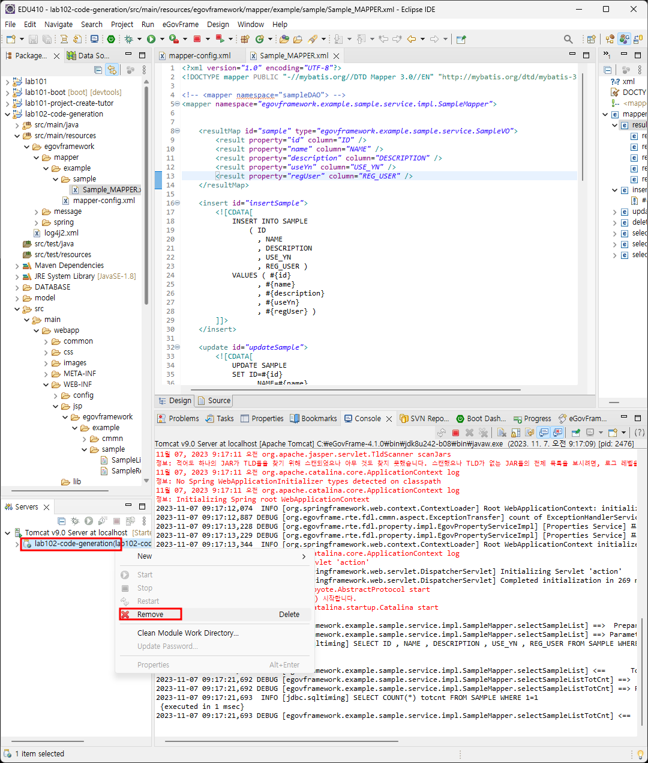Click the Save icon in main toolbar
The height and width of the screenshot is (763, 648).
(33, 39)
